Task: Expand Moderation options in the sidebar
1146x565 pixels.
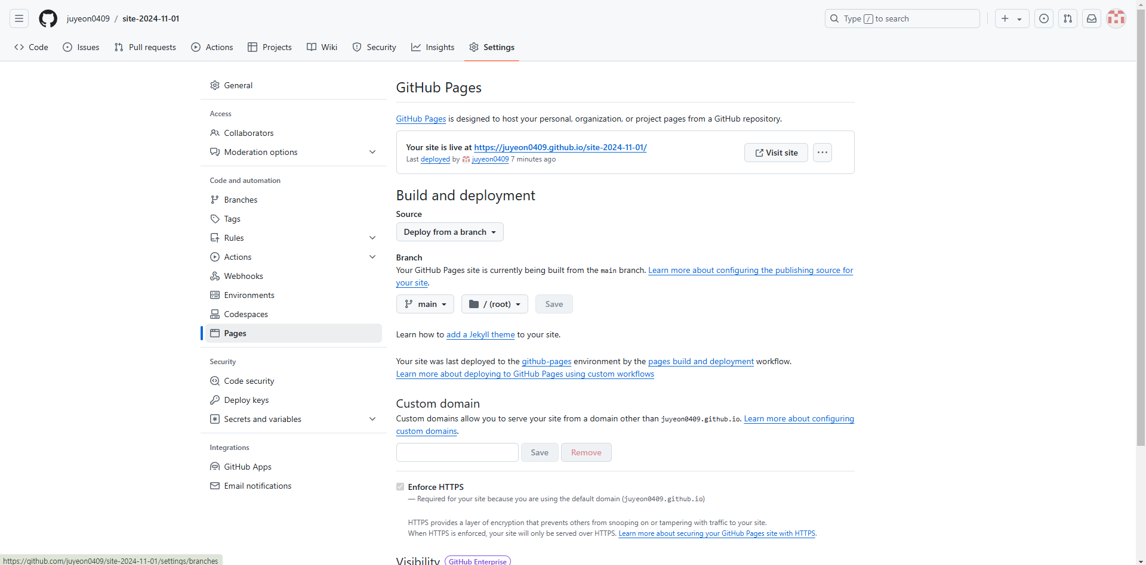Action: [x=372, y=152]
